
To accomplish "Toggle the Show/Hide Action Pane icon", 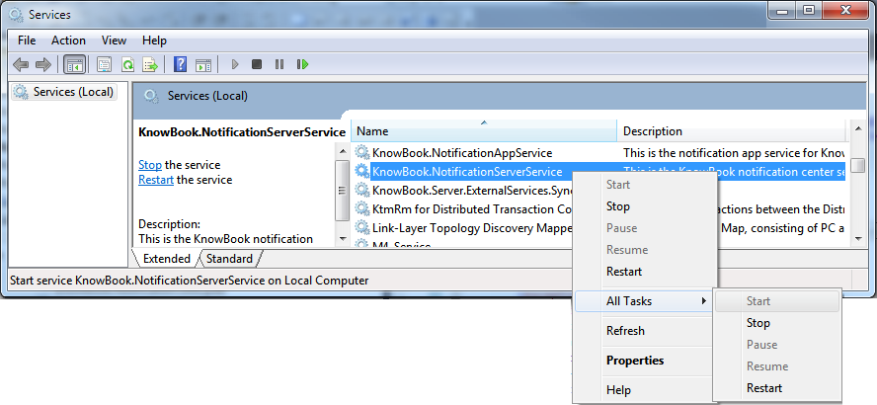I will click(203, 65).
